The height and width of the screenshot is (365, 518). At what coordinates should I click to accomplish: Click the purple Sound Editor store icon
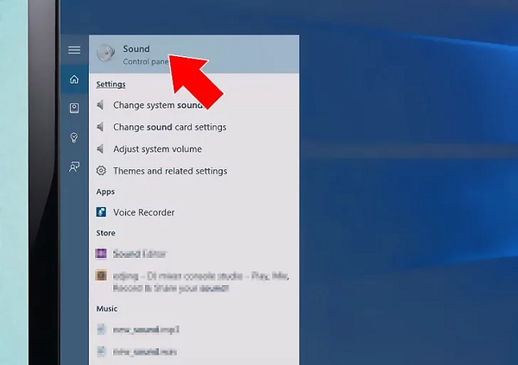click(102, 254)
